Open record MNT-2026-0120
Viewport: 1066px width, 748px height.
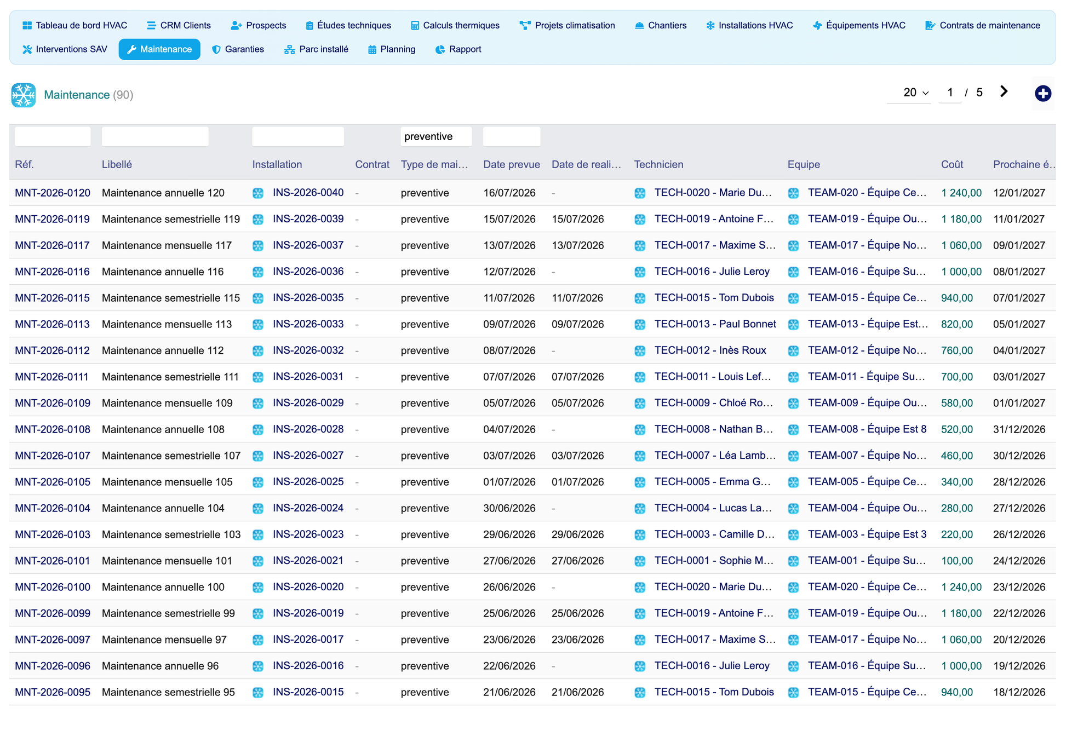[x=53, y=193]
